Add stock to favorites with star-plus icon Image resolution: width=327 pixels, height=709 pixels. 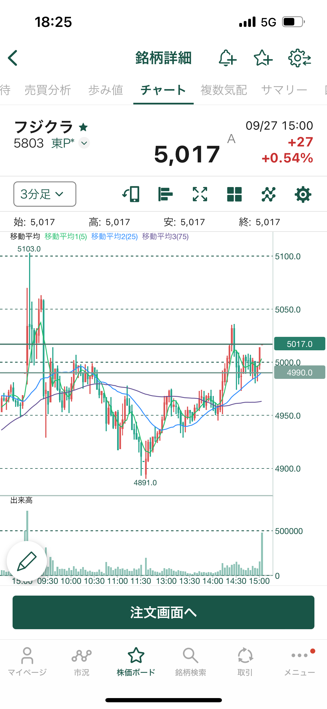click(x=263, y=58)
